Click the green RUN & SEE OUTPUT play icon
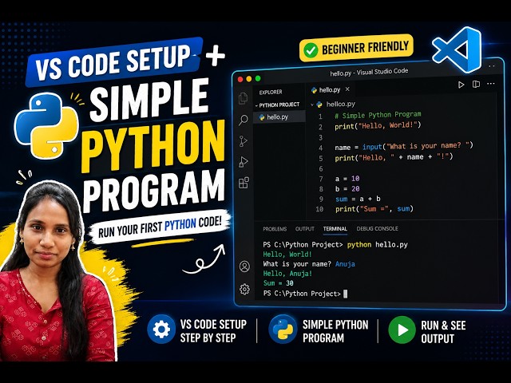The width and height of the screenshot is (511, 383). pyautogui.click(x=402, y=330)
